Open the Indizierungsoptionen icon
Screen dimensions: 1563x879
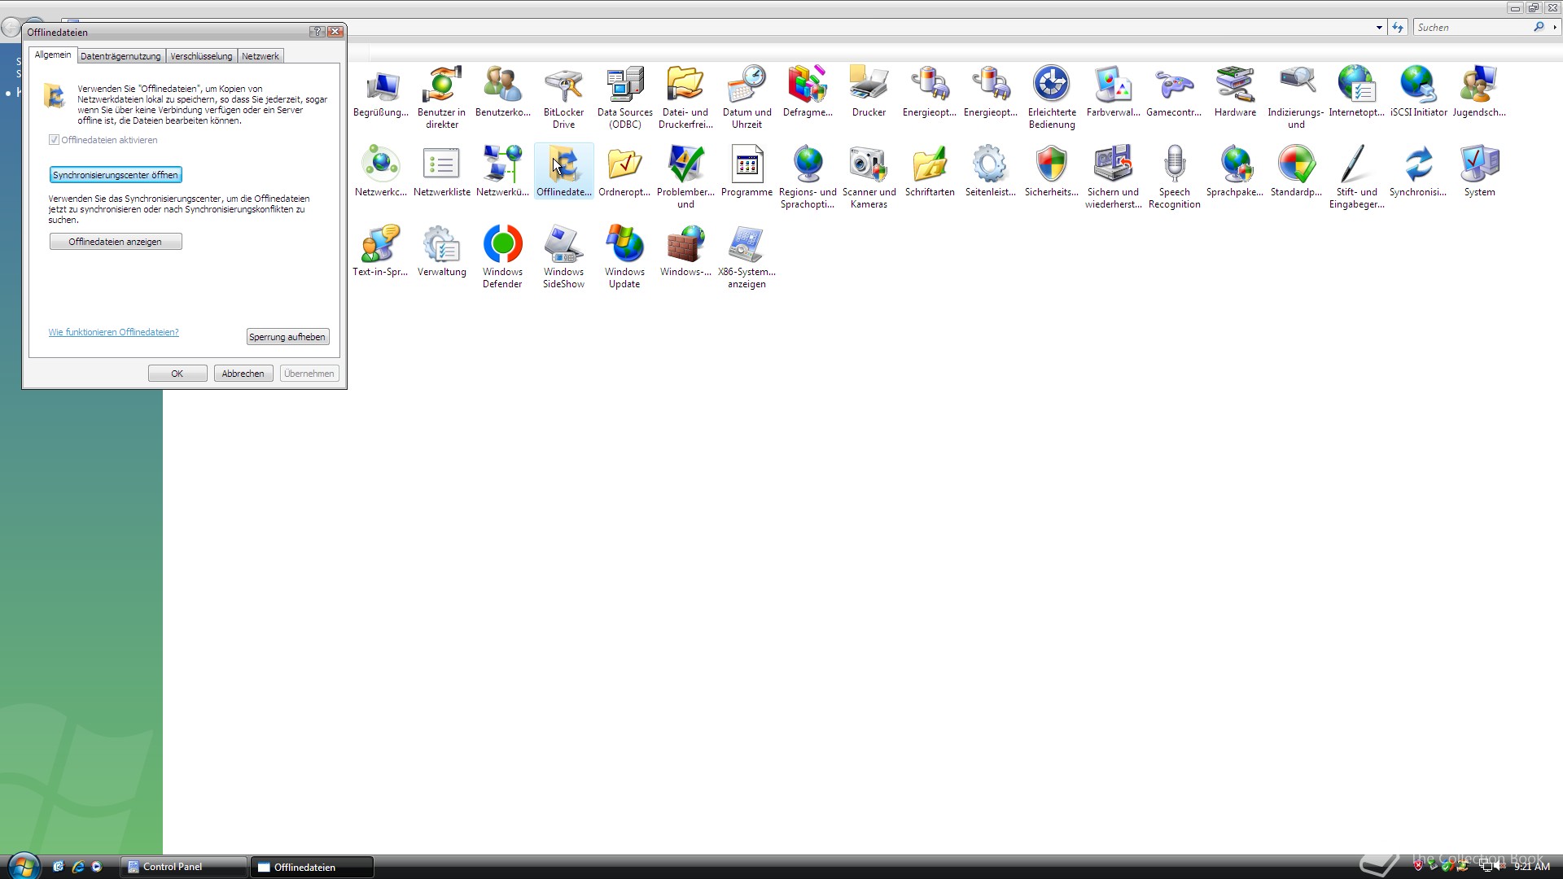click(1296, 98)
